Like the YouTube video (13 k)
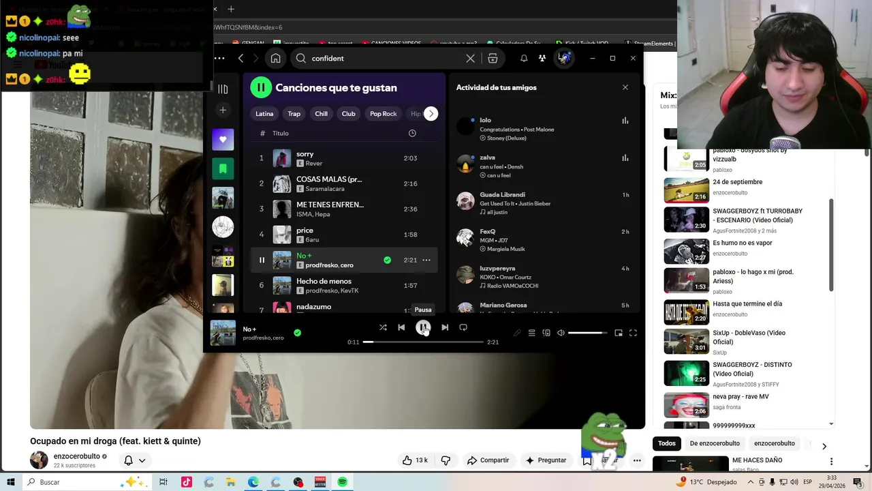Viewport: 872px width, 491px height. click(x=415, y=460)
